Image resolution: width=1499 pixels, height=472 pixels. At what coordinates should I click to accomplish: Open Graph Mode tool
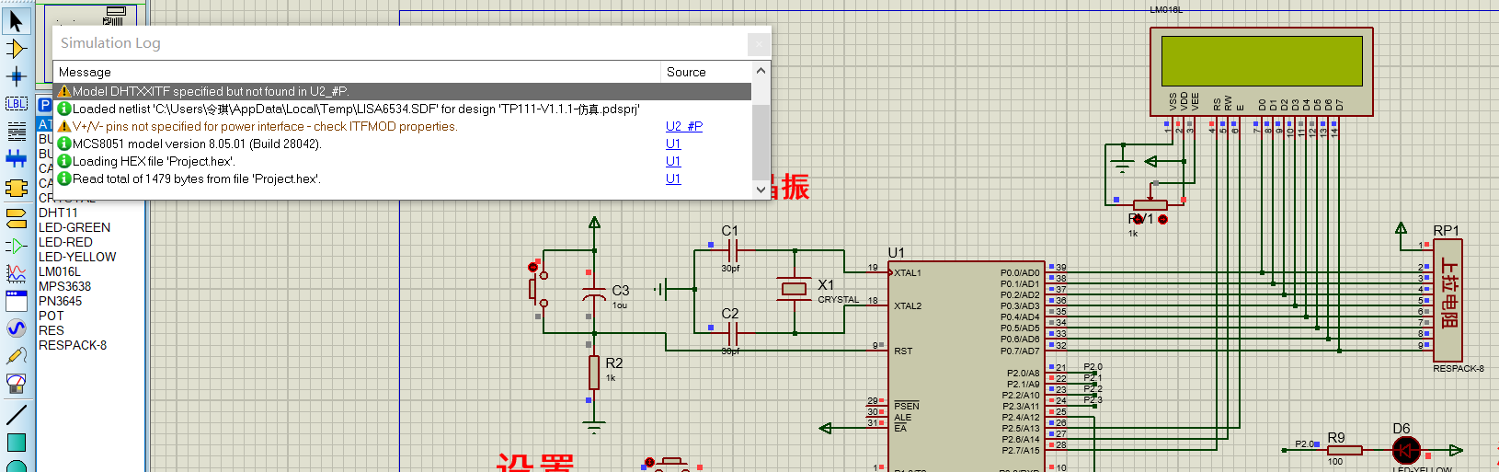[16, 273]
